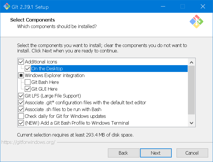Disable Git LFS (Large File Support)
This screenshot has height=162, width=213.
pos(21,96)
